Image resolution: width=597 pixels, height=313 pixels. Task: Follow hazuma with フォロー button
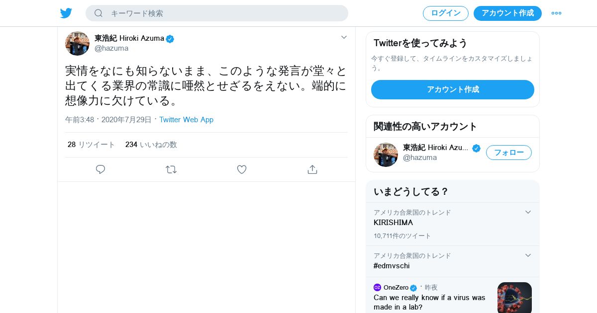[x=508, y=153]
